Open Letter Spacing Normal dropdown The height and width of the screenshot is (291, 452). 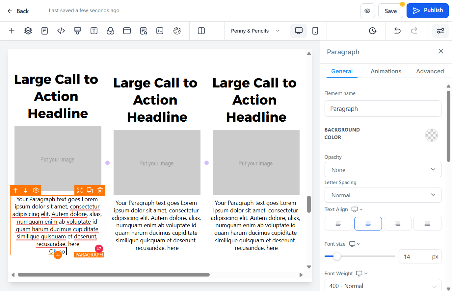click(383, 195)
